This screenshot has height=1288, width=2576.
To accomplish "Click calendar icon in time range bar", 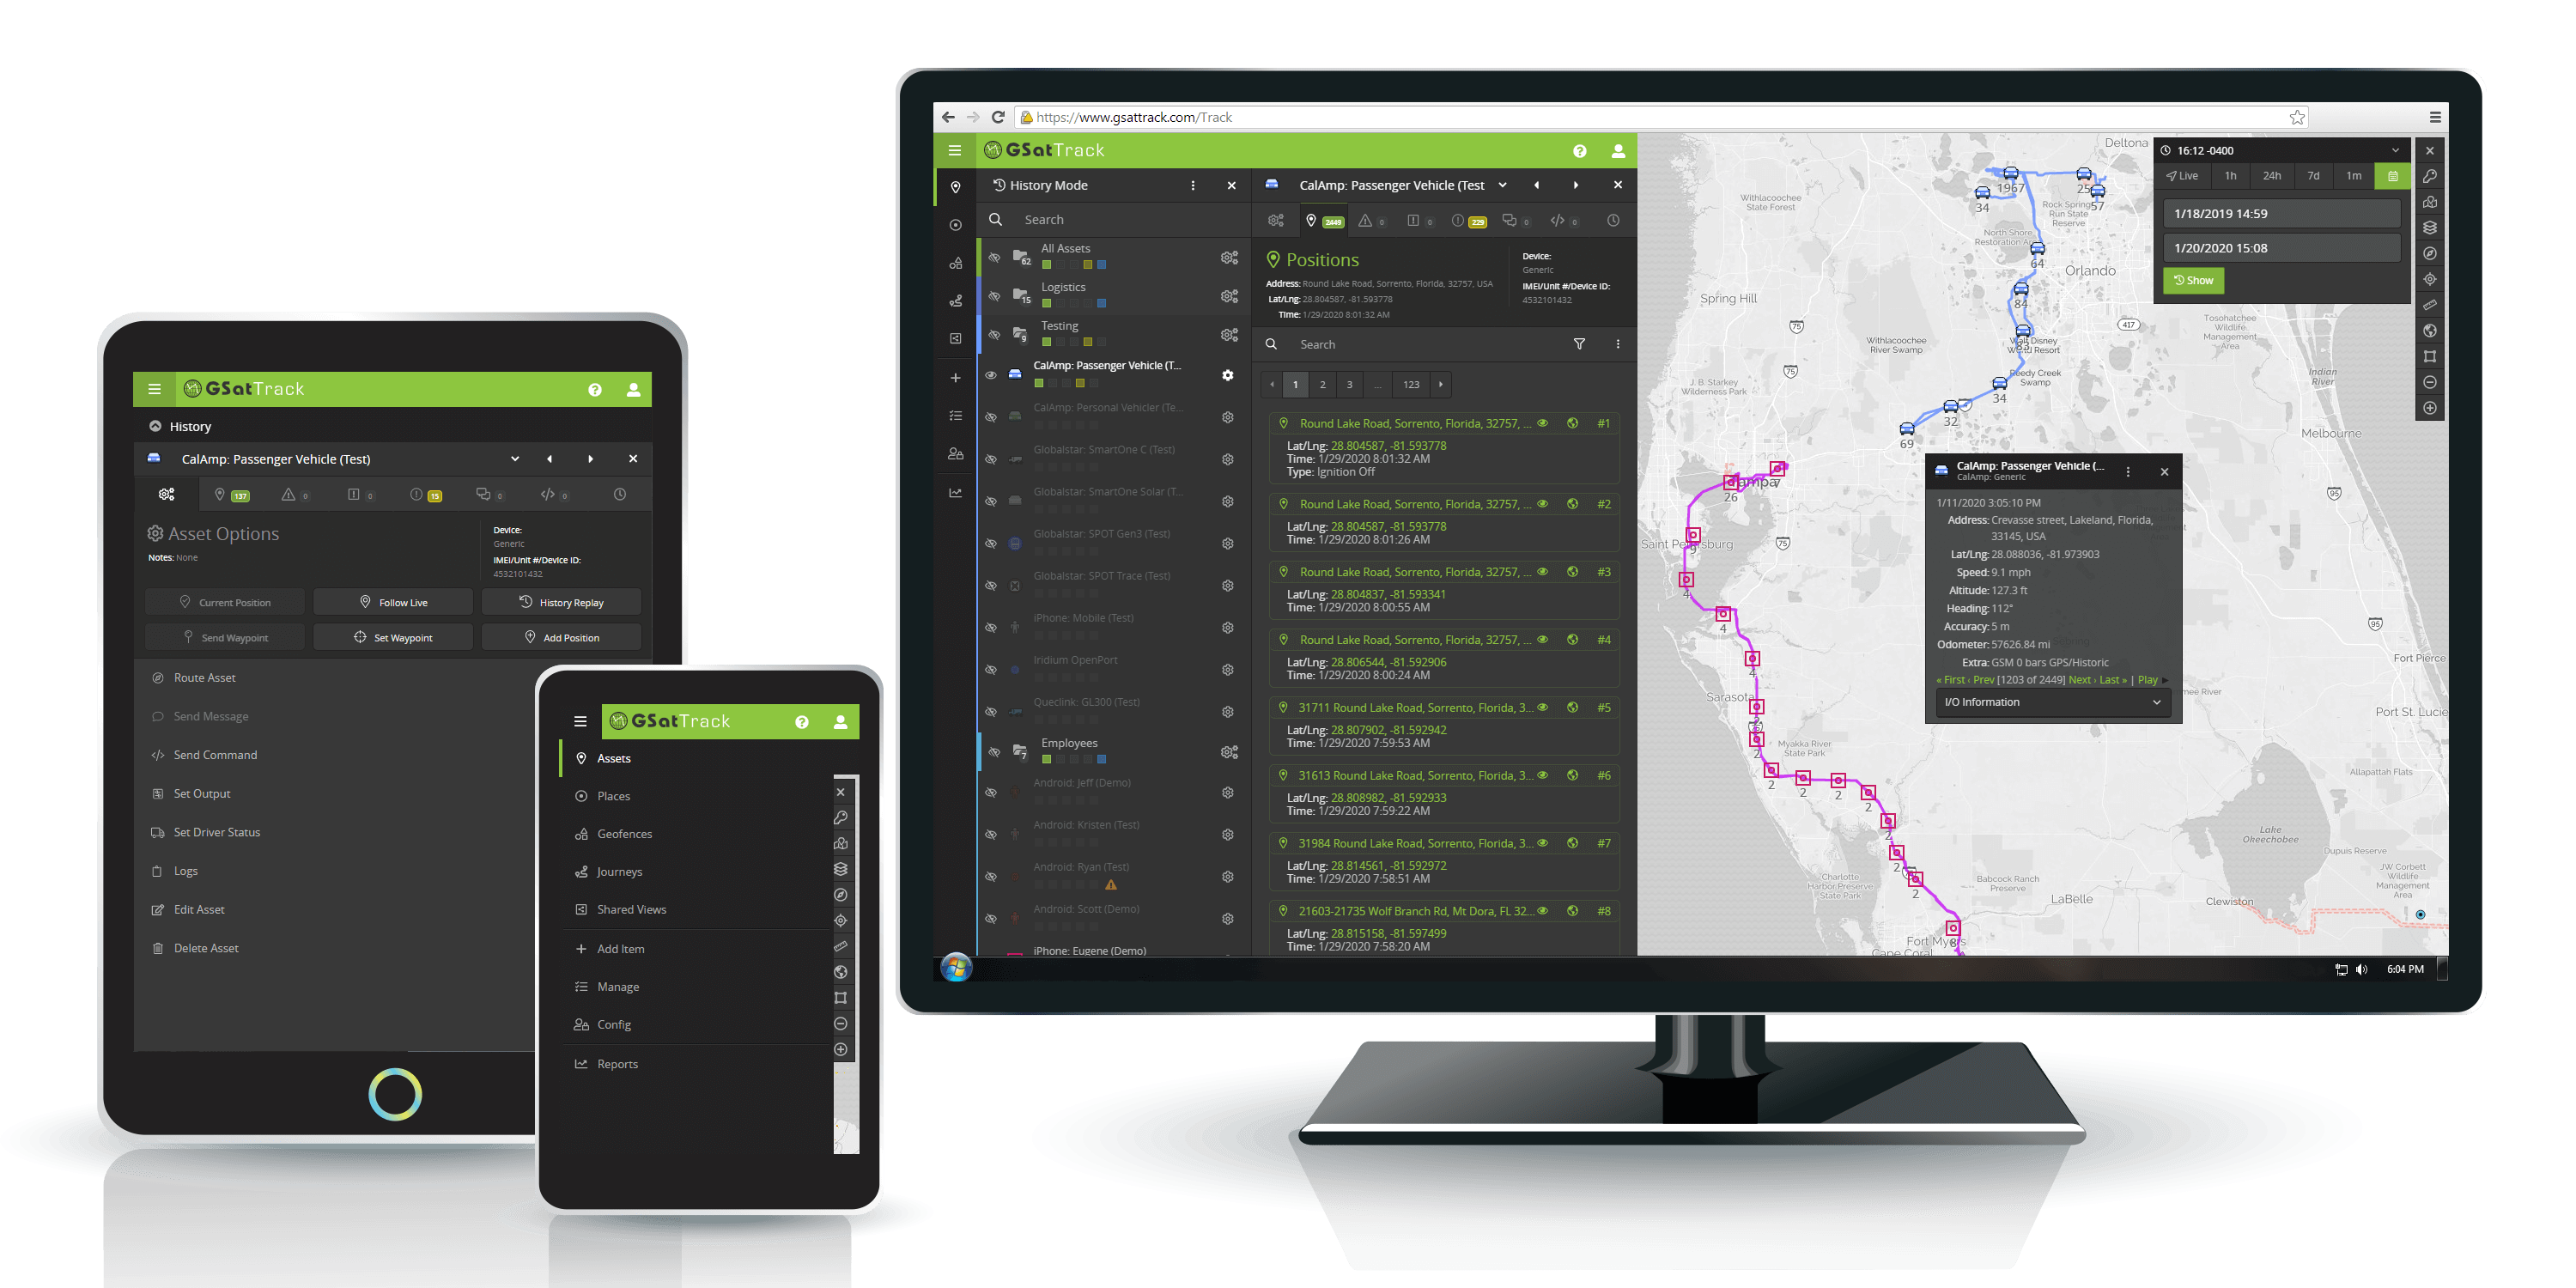I will [2392, 176].
